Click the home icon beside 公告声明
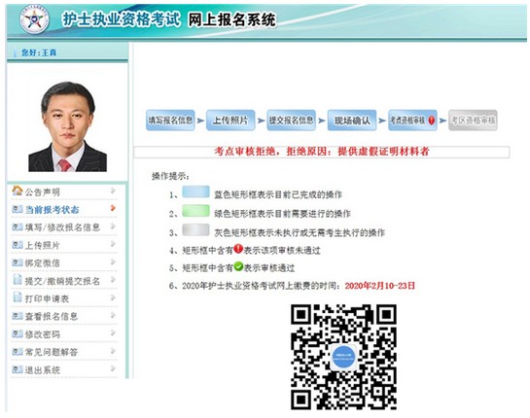 [18, 191]
